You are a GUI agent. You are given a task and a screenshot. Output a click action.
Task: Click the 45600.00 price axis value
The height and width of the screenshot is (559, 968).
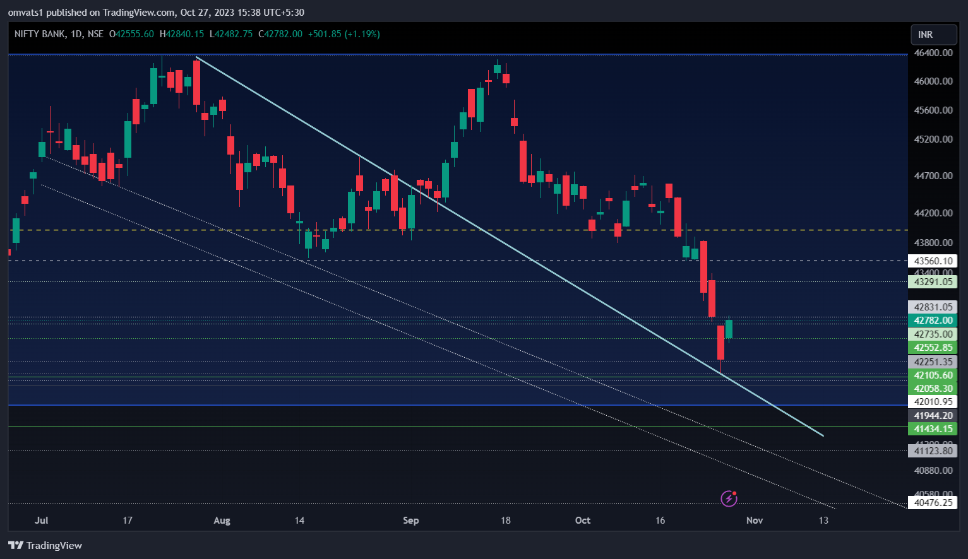[933, 110]
